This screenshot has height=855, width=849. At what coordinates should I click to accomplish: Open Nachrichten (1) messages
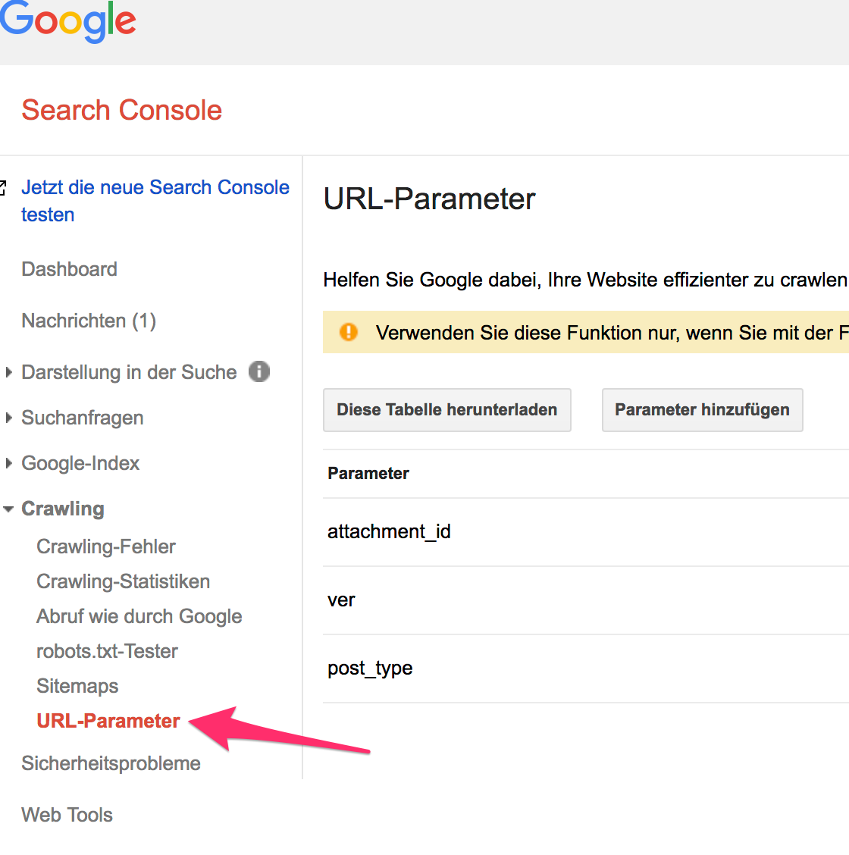(89, 321)
